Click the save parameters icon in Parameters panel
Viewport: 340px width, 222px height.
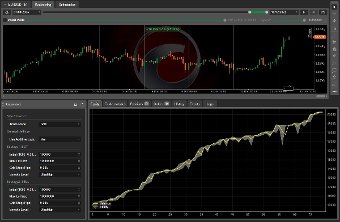75,105
